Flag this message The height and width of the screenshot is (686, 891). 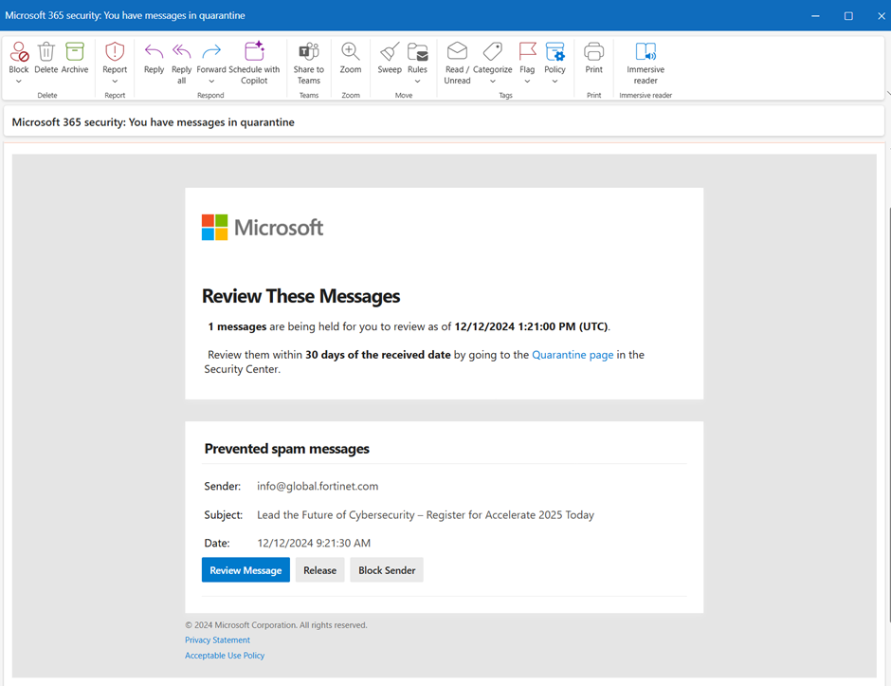pos(527,52)
